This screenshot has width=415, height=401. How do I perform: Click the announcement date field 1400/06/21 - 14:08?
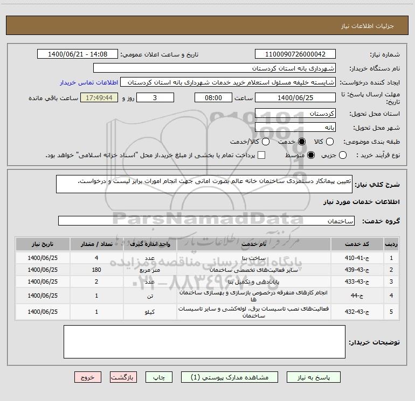coord(78,54)
